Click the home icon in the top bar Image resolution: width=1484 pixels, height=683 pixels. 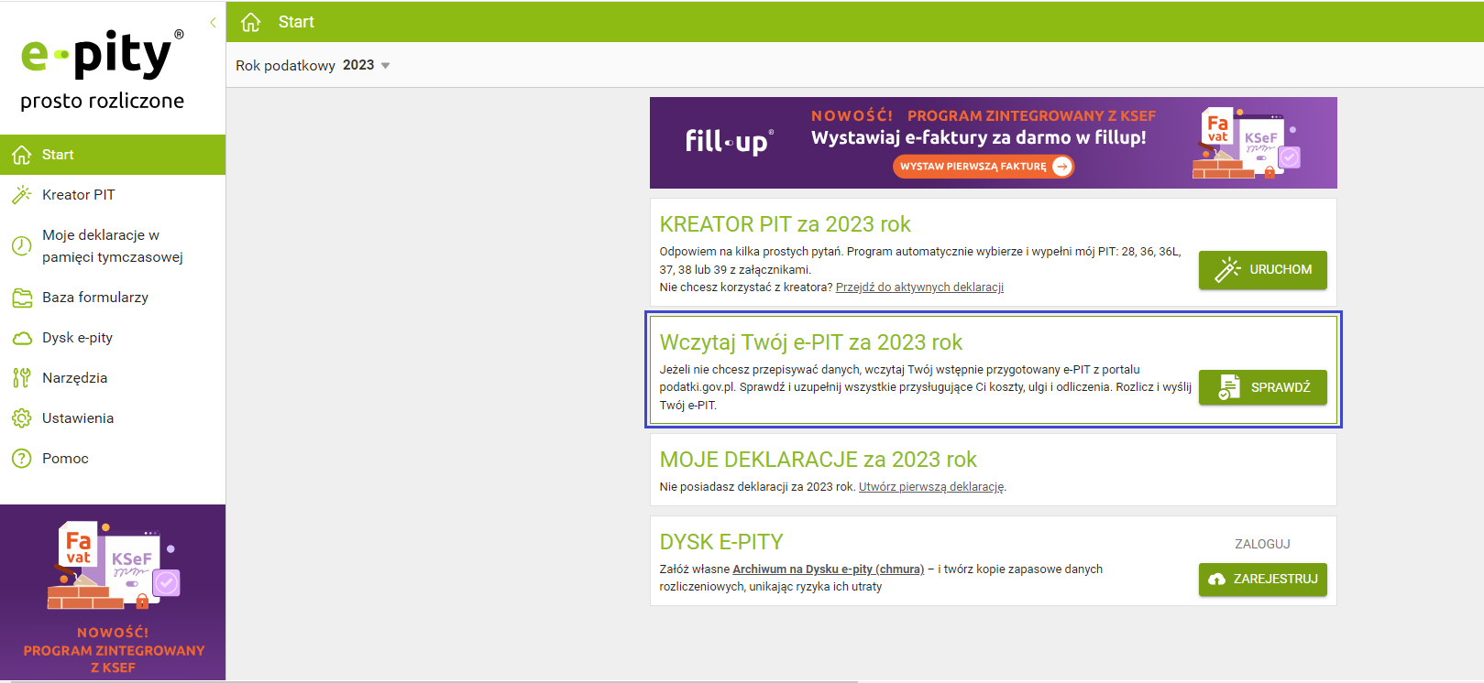coord(250,22)
